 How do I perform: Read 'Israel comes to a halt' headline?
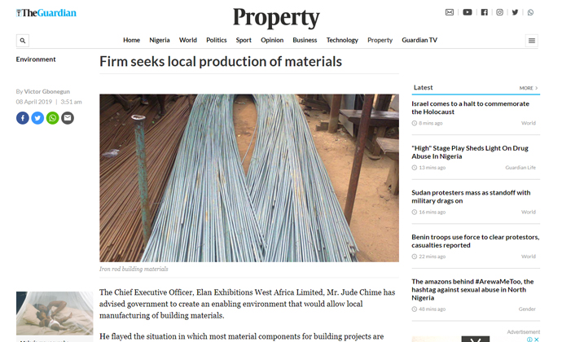click(x=470, y=107)
